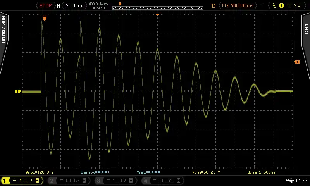This screenshot has width=310, height=186.
Task: Enable channel 3 with 1.00 V scale
Action: [x=115, y=181]
